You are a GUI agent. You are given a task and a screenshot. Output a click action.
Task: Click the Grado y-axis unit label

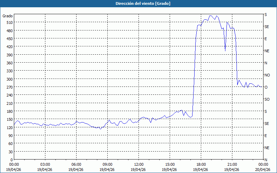[x=8, y=16]
